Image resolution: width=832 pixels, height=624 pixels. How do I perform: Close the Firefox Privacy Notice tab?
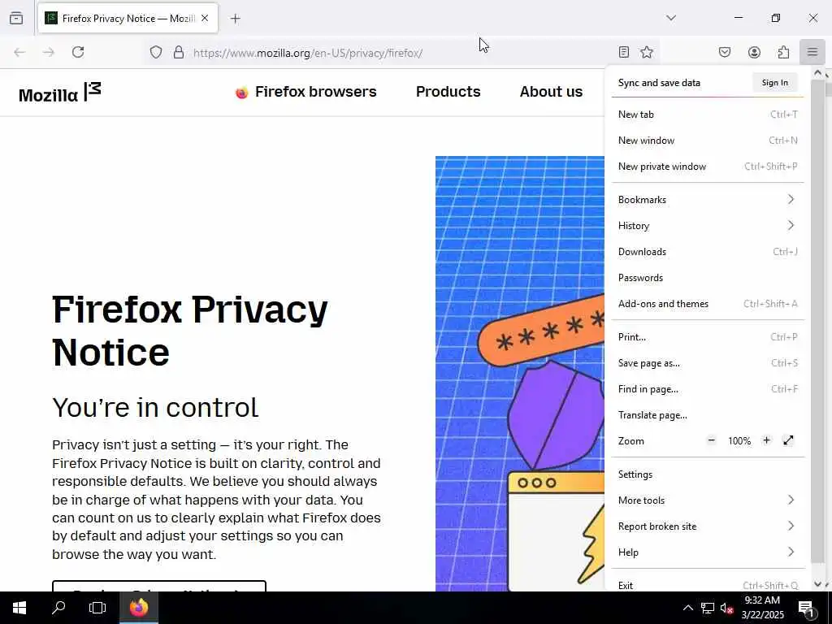point(205,18)
